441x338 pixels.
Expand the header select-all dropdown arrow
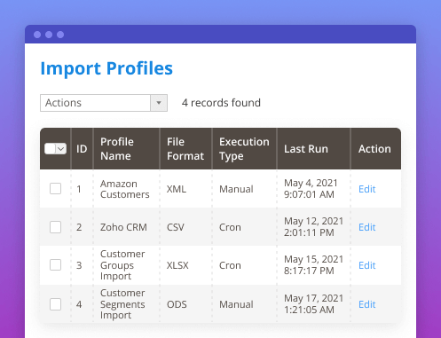(x=61, y=149)
